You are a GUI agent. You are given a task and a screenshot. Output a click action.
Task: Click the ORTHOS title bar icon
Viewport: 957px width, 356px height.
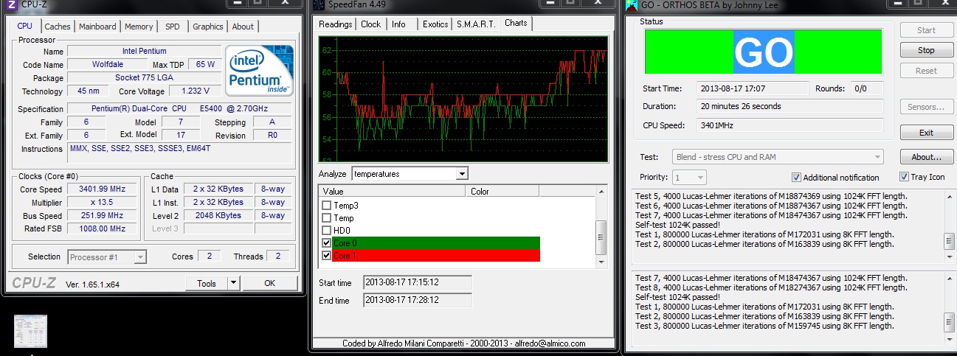pyautogui.click(x=632, y=5)
